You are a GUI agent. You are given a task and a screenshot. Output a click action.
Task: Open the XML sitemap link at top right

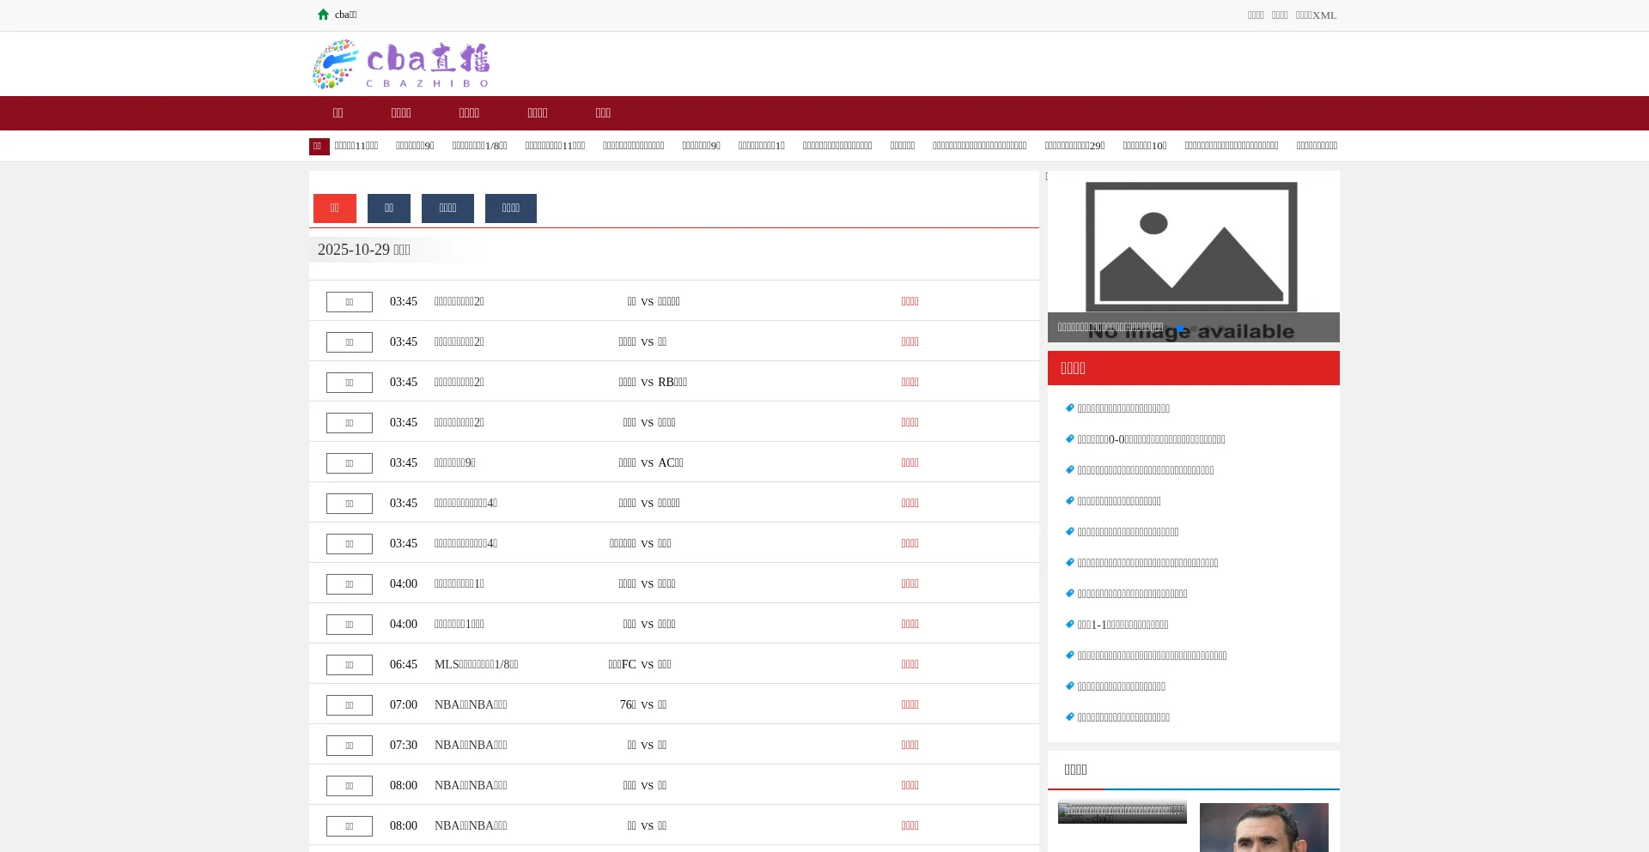1316,15
